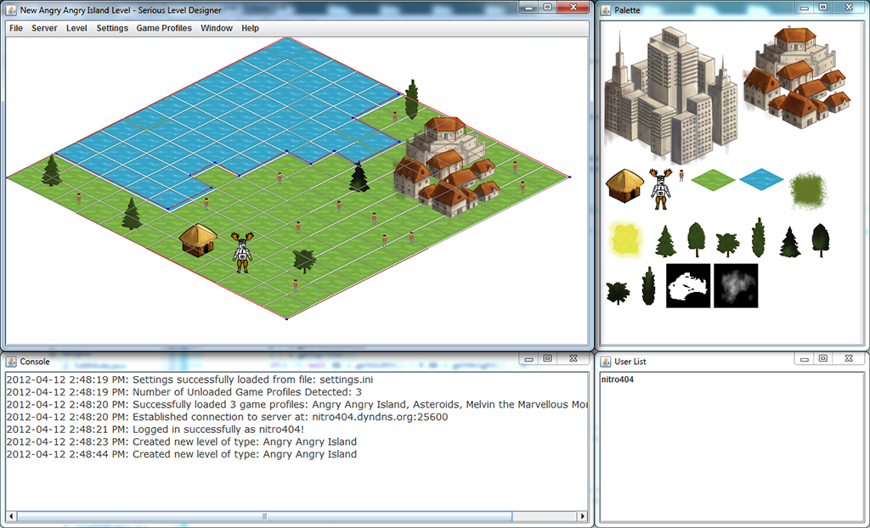Click the right arrow of the Console scrollbar
870x528 pixels.
click(x=581, y=514)
